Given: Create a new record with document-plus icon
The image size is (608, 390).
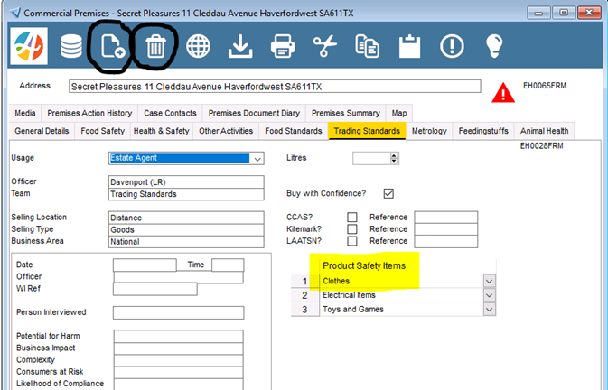Looking at the screenshot, I should point(113,46).
